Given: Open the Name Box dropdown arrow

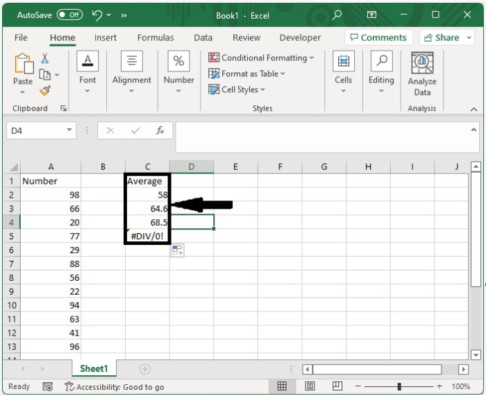Looking at the screenshot, I should click(x=69, y=130).
